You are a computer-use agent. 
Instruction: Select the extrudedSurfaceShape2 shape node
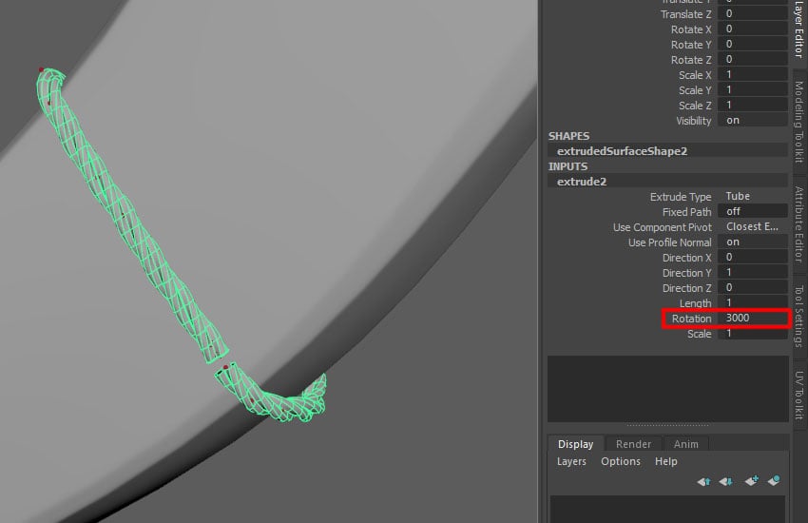[667, 151]
